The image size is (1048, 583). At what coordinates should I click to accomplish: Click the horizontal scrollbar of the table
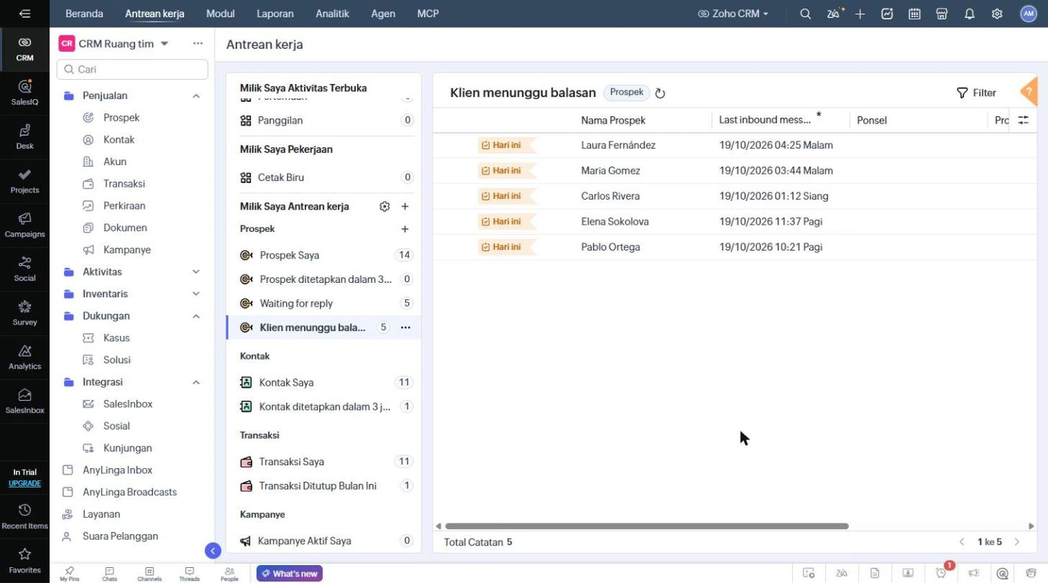point(647,526)
